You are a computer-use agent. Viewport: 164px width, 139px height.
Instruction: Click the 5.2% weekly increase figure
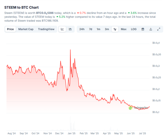click(61, 17)
